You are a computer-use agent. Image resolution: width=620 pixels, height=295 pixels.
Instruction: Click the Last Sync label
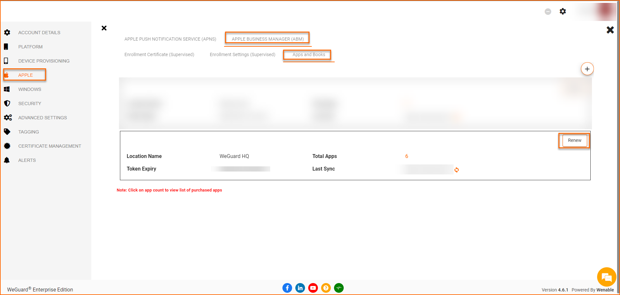323,169
